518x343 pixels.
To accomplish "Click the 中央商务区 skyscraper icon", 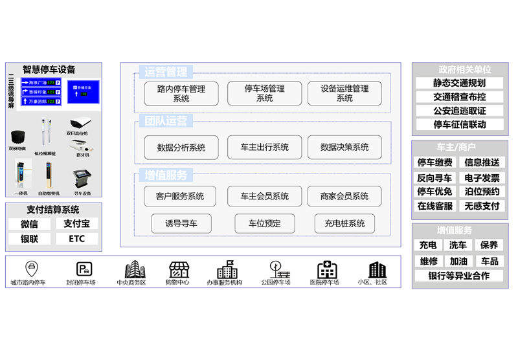I will [133, 269].
